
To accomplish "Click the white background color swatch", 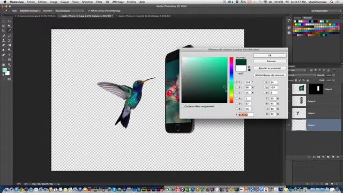I will tap(8, 73).
